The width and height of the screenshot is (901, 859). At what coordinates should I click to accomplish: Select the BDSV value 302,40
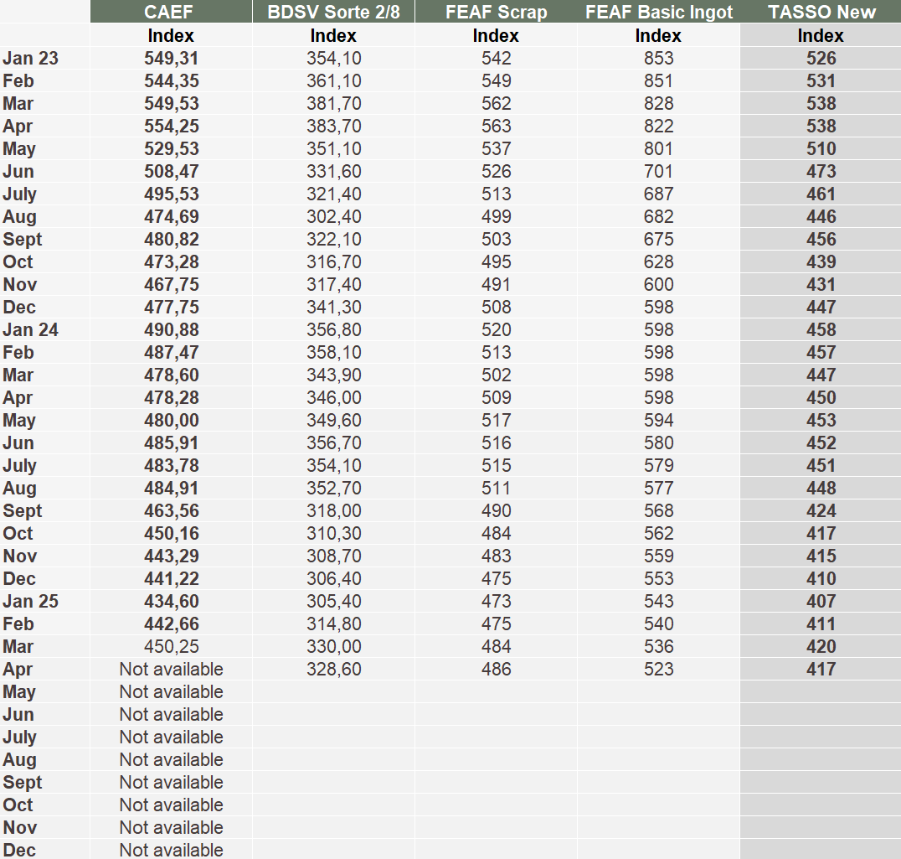pos(334,216)
